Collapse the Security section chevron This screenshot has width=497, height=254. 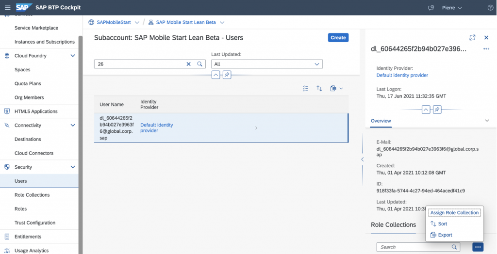pos(73,167)
